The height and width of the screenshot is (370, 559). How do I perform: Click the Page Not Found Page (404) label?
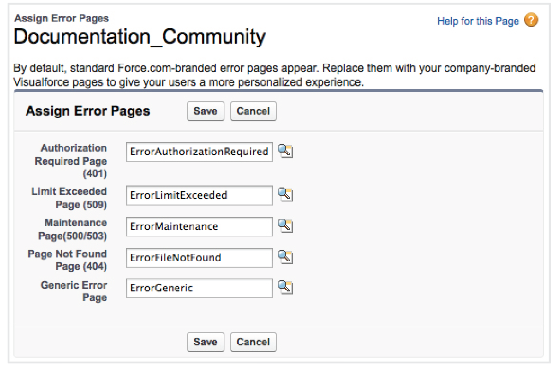click(x=68, y=260)
